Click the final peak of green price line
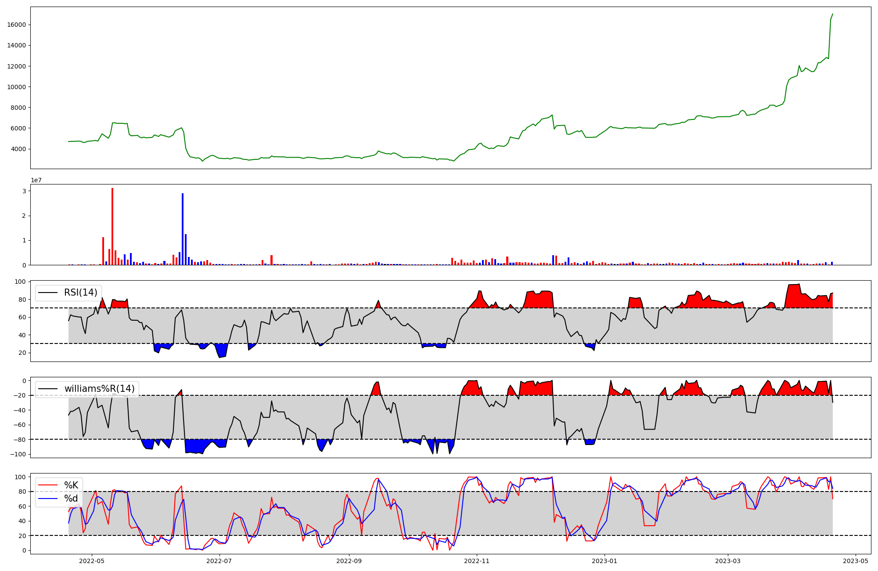 click(832, 14)
